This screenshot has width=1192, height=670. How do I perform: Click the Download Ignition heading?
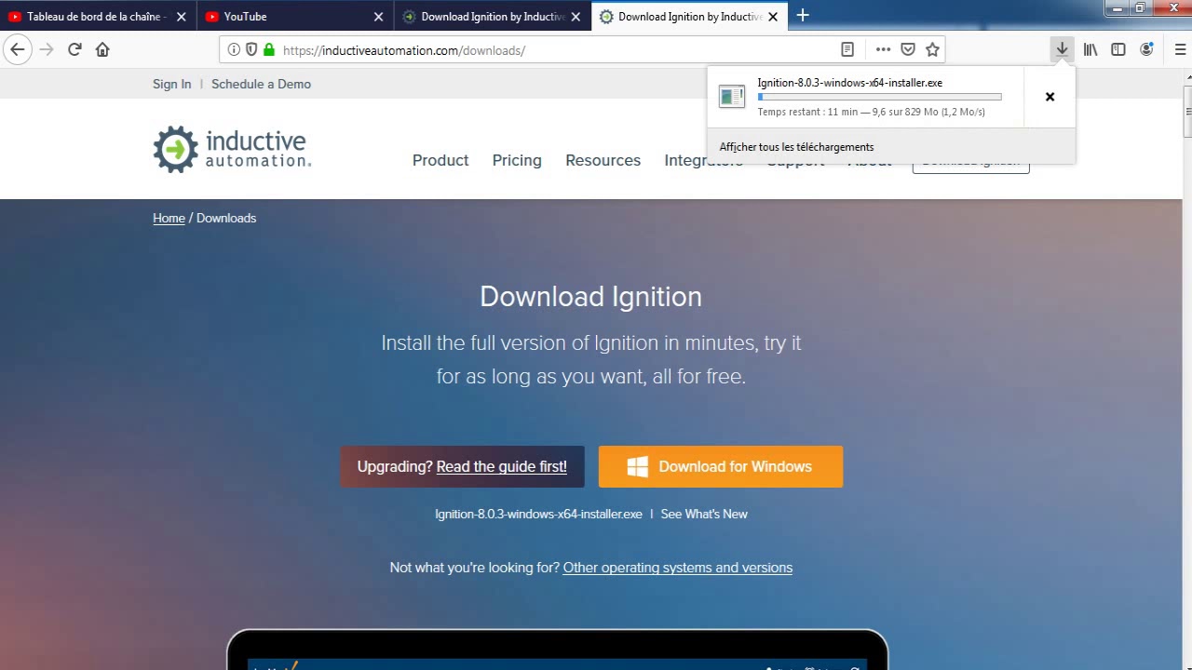[590, 297]
